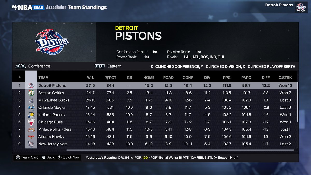This screenshot has height=175, width=311.
Task: Click the vertical scrollbar of standings table
Action: tap(298, 102)
